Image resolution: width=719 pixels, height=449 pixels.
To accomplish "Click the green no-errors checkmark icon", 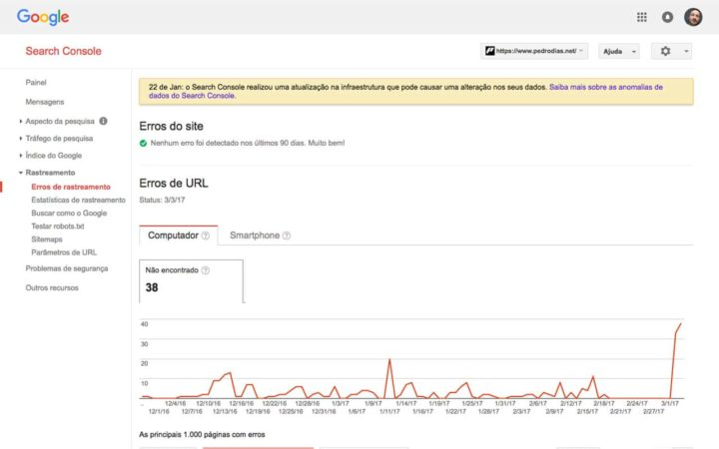I will (143, 144).
